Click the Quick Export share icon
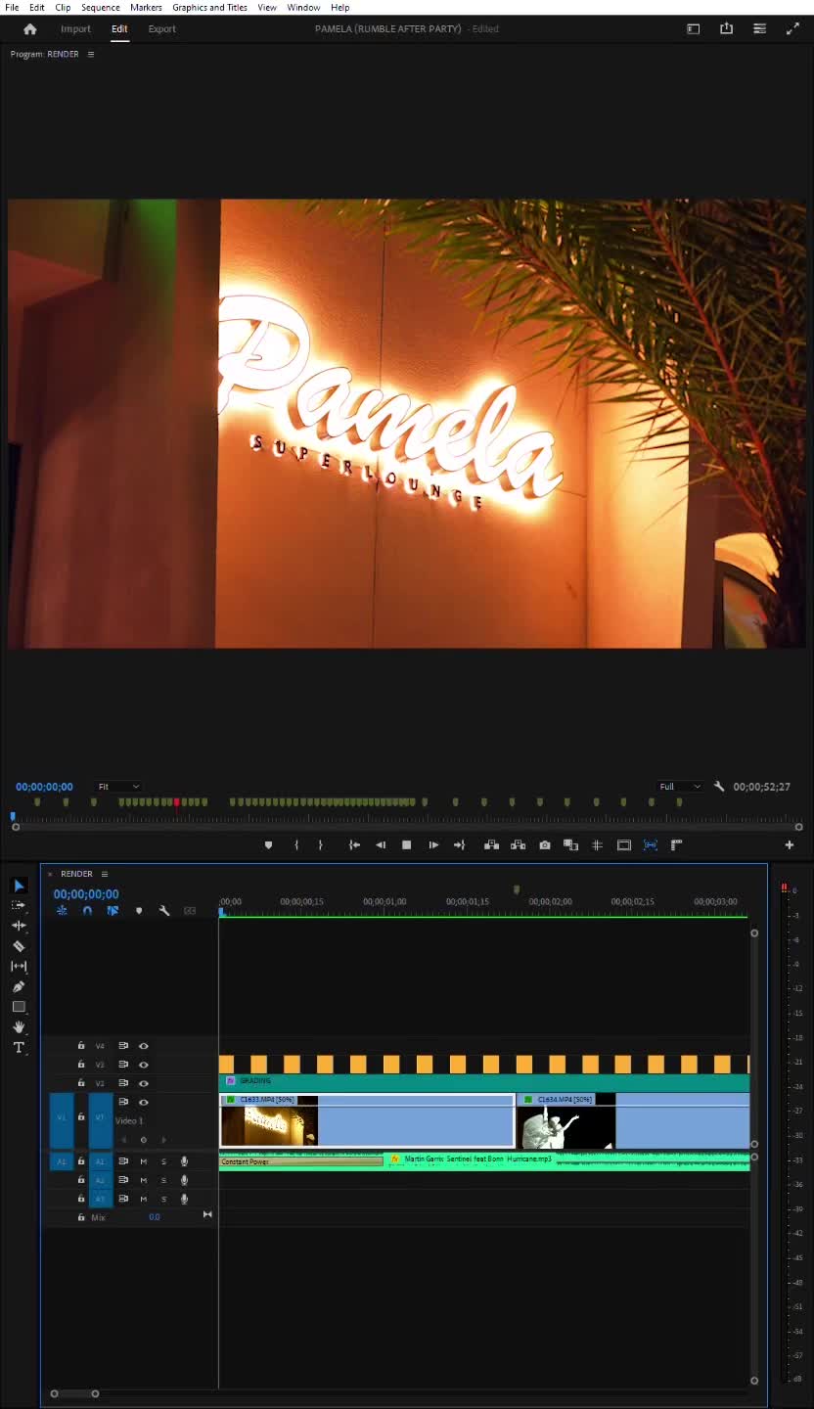This screenshot has height=1409, width=814. click(x=726, y=28)
